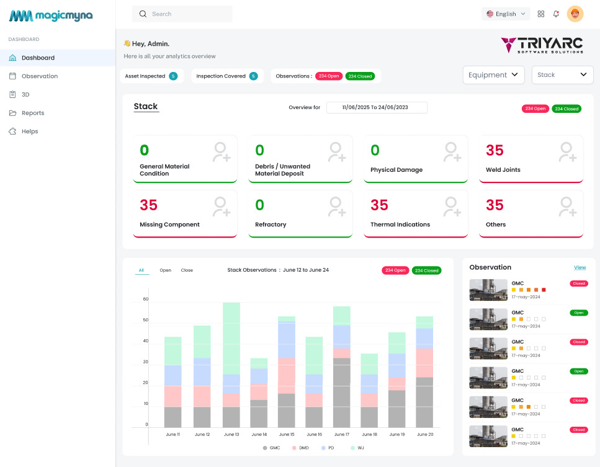600x467 pixels.
Task: Click the magicmyna logo
Action: click(x=51, y=16)
